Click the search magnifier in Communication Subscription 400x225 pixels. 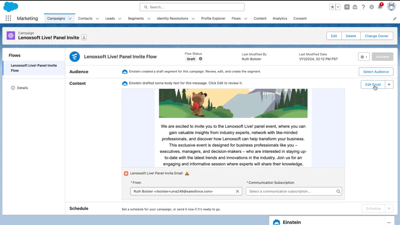(x=338, y=191)
